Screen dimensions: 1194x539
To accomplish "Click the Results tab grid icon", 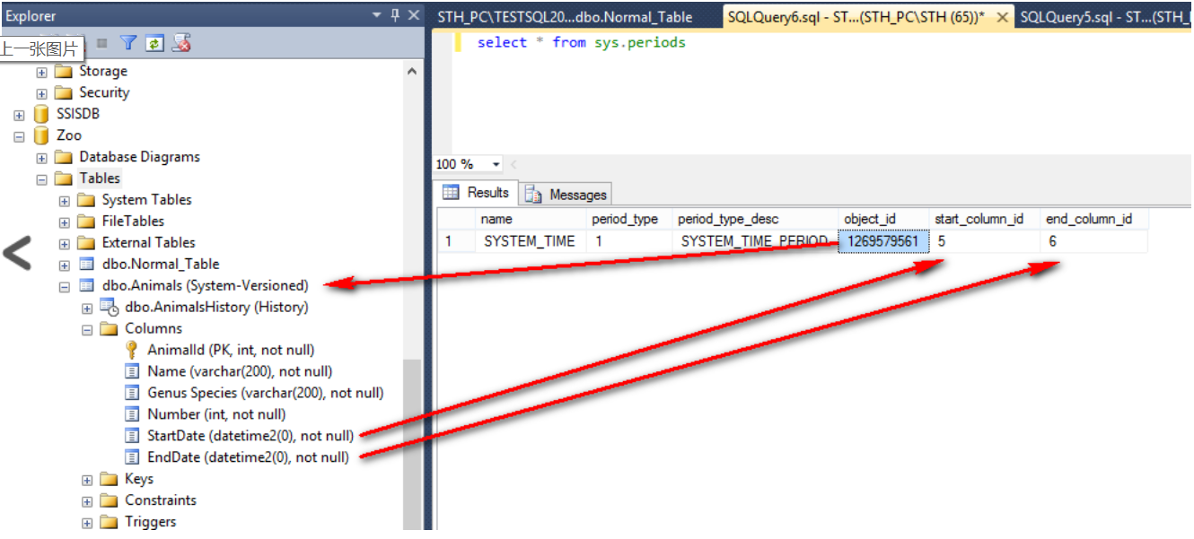I will pyautogui.click(x=450, y=193).
